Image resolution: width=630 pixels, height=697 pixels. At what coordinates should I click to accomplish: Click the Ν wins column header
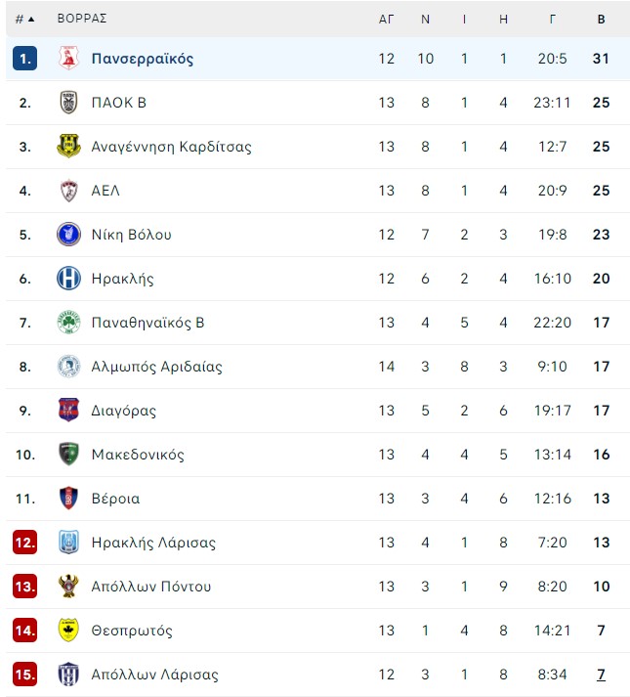[425, 20]
